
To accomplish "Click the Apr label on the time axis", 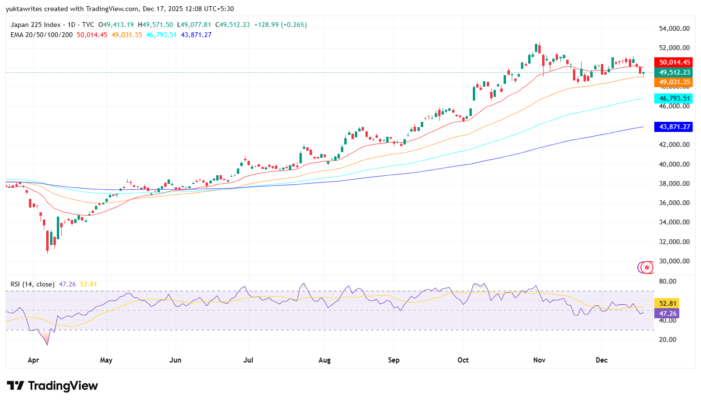I will (33, 360).
